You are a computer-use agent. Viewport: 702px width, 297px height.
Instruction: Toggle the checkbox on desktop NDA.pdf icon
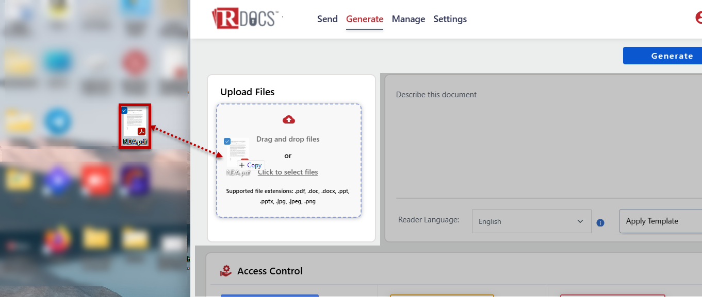coord(124,110)
